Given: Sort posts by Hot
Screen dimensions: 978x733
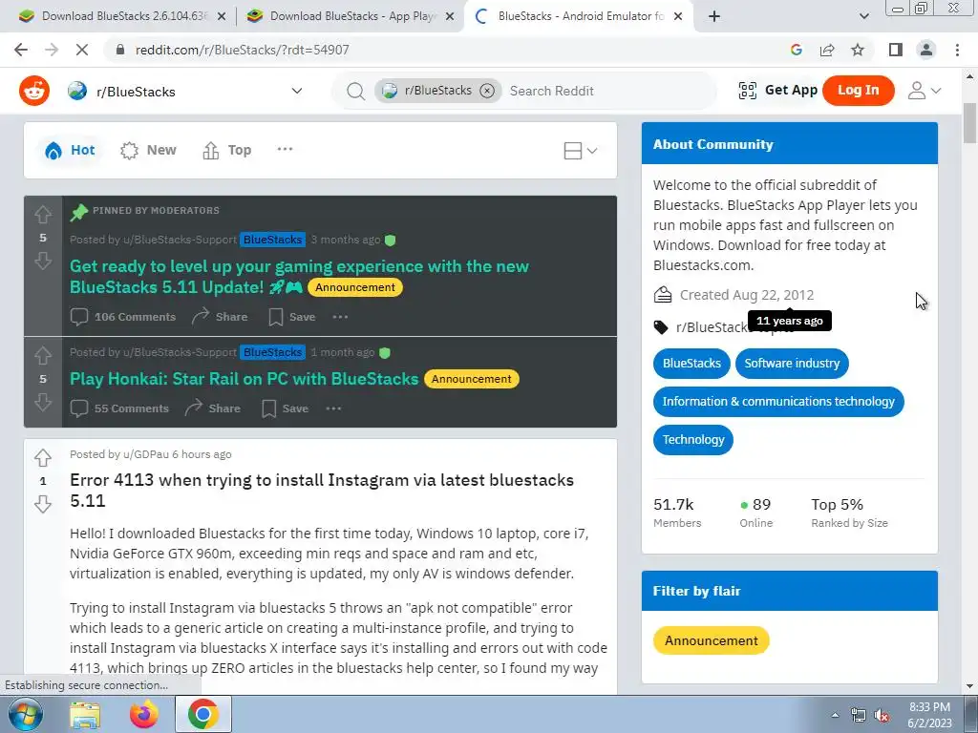Looking at the screenshot, I should pos(70,150).
